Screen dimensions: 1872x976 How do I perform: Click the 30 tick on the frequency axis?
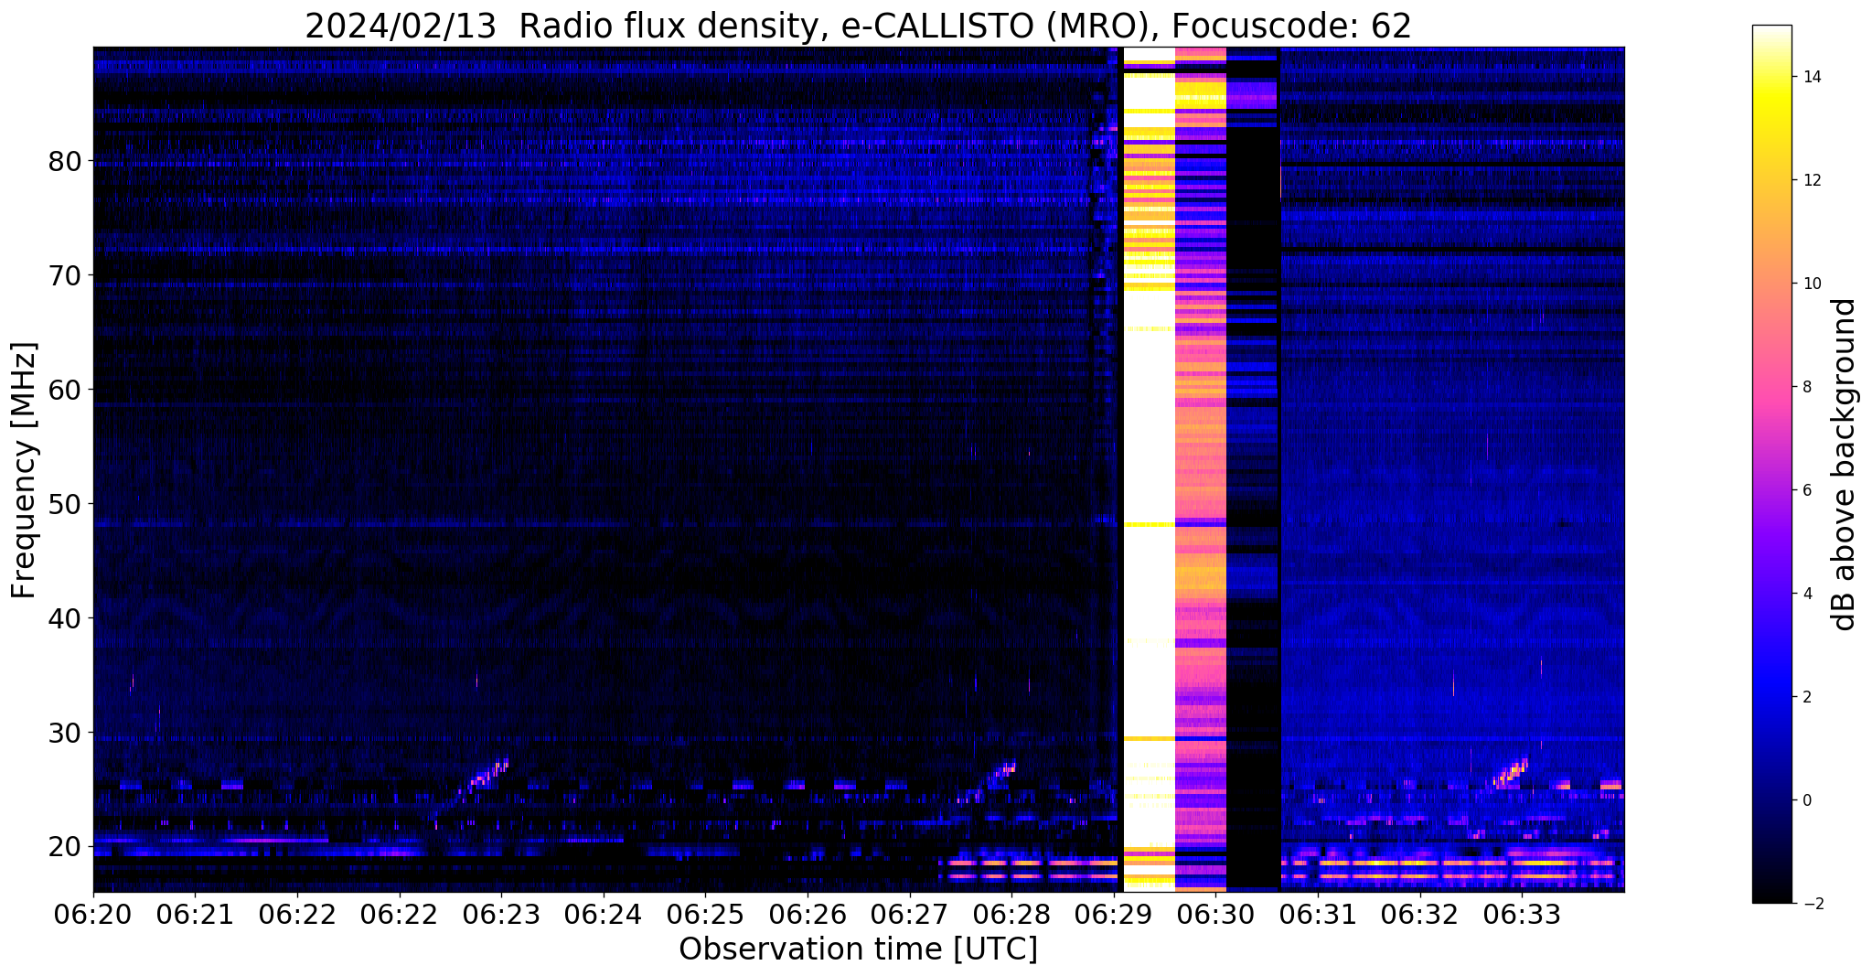pyautogui.click(x=65, y=733)
